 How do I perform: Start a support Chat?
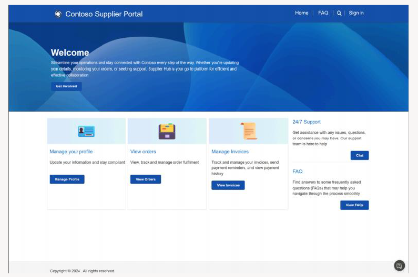[360, 155]
